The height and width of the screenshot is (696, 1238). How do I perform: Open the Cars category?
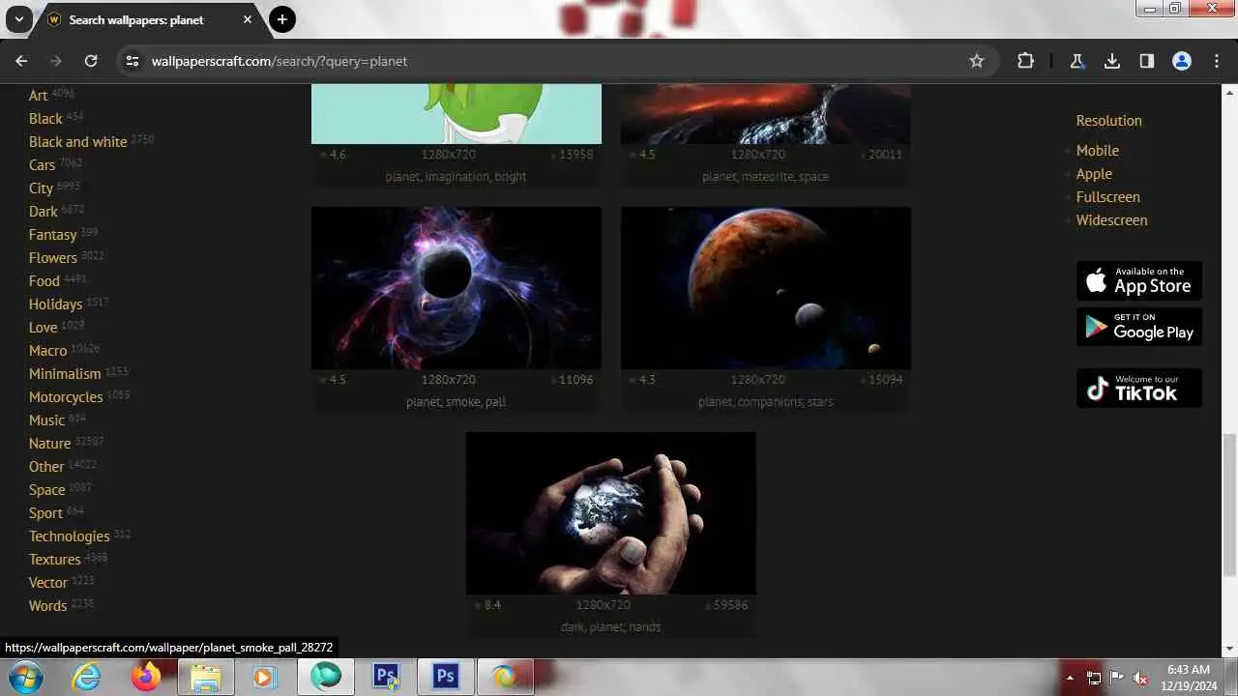click(42, 164)
